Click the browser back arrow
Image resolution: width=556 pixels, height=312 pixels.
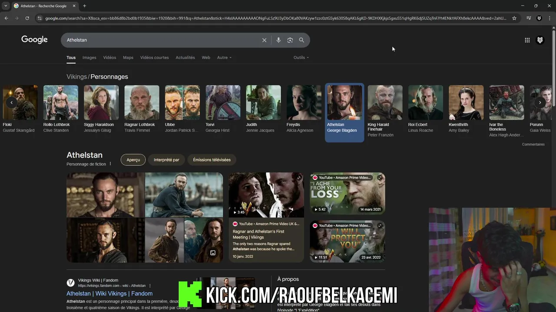6,18
